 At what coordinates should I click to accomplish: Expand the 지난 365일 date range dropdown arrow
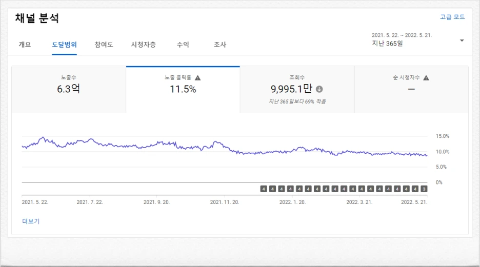pos(462,40)
